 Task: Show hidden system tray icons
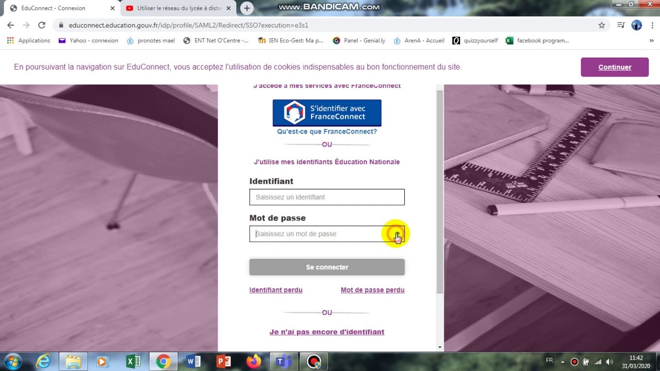coord(563,362)
